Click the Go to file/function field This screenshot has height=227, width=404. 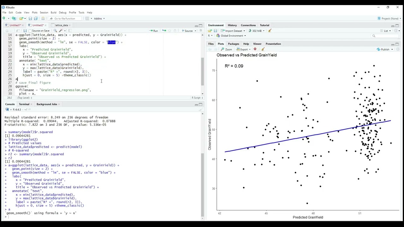click(64, 18)
